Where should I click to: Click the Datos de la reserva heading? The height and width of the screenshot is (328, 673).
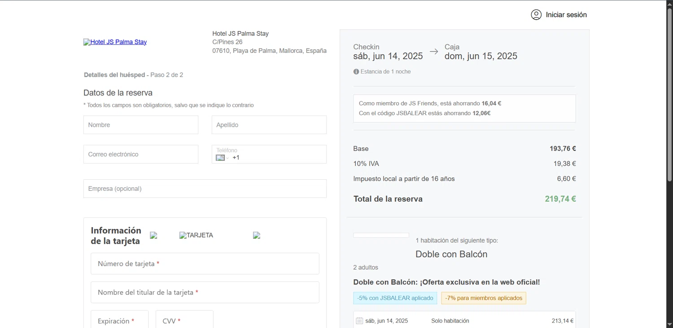(x=118, y=93)
